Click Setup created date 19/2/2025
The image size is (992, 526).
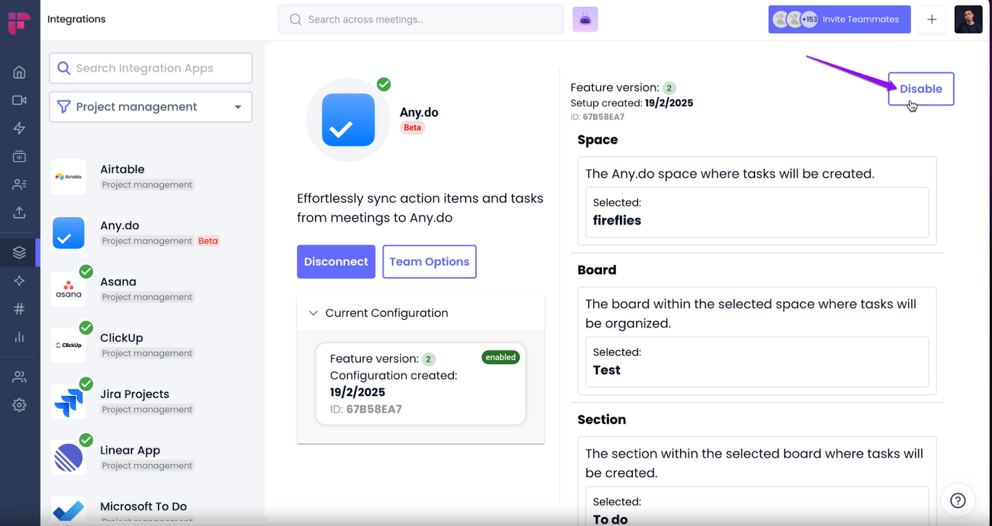pos(669,103)
